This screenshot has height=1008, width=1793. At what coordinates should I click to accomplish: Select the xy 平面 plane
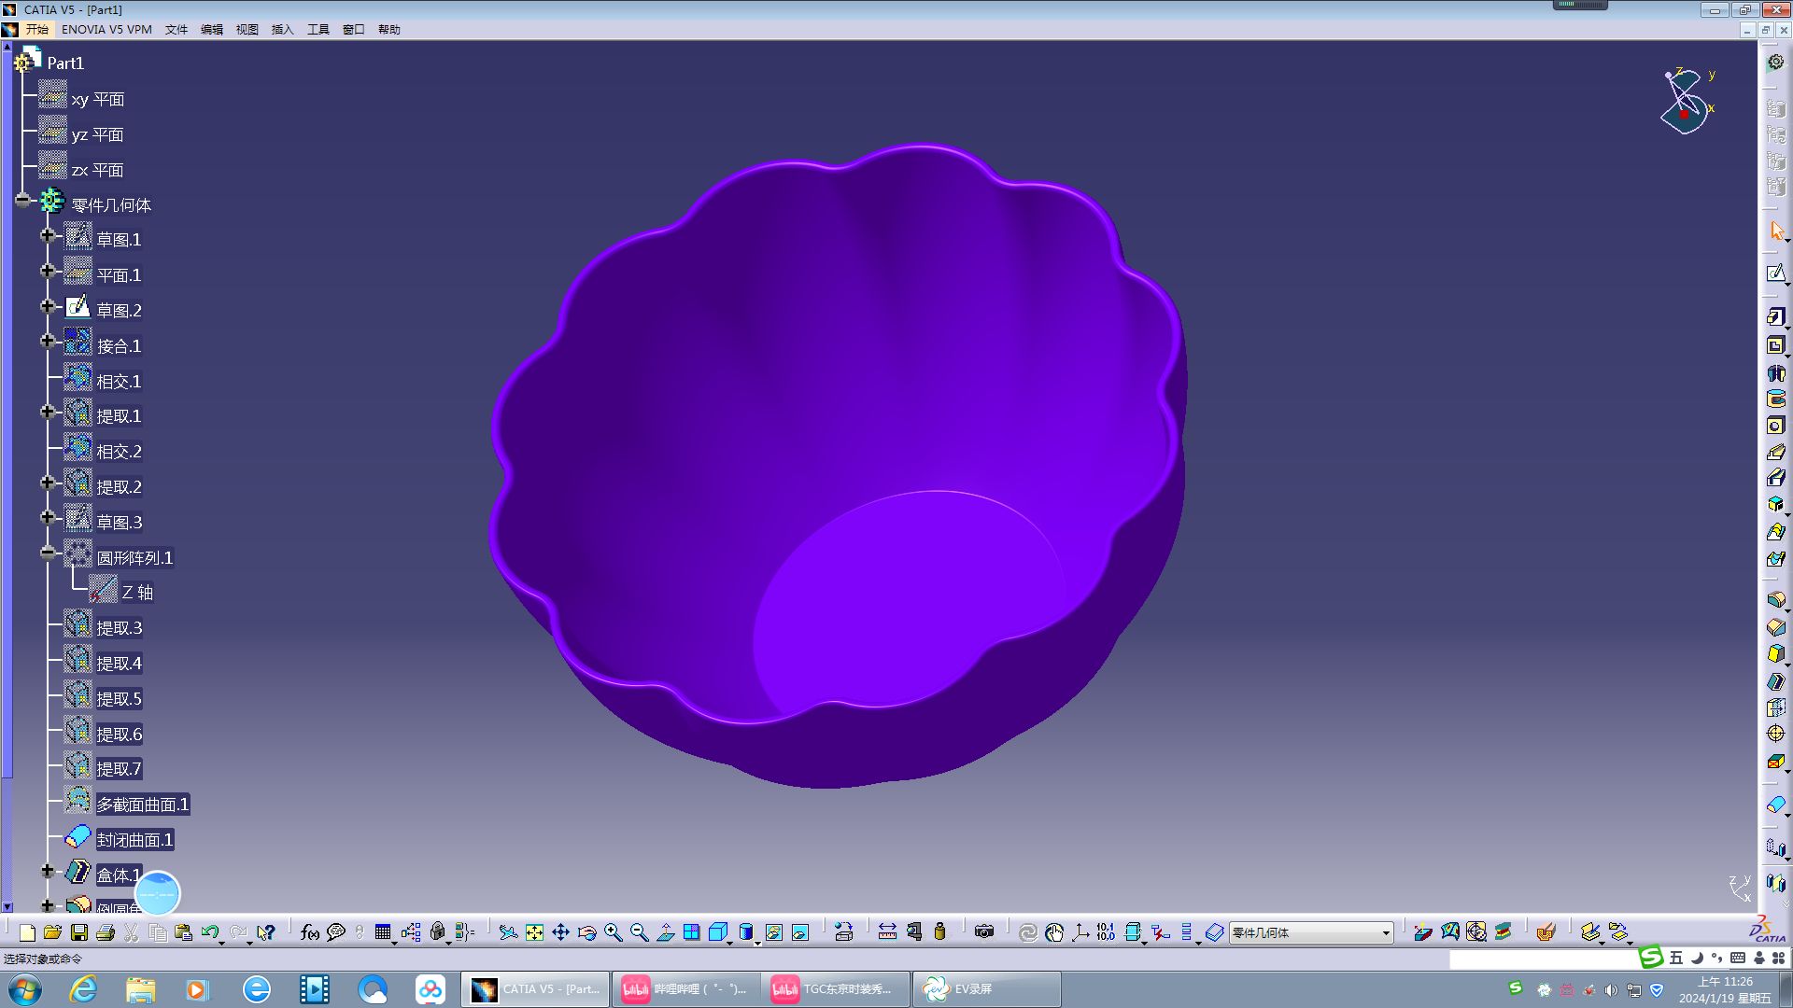pyautogui.click(x=98, y=99)
